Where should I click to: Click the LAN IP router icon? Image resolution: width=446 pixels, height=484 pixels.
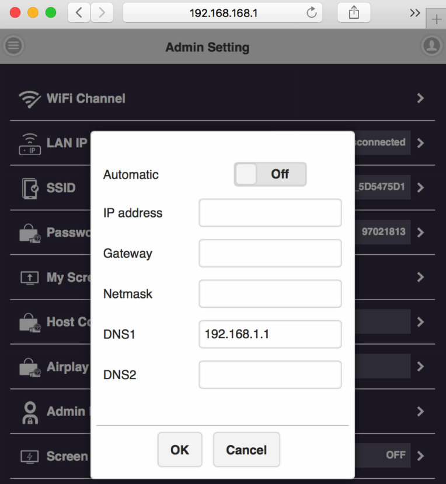pyautogui.click(x=30, y=144)
